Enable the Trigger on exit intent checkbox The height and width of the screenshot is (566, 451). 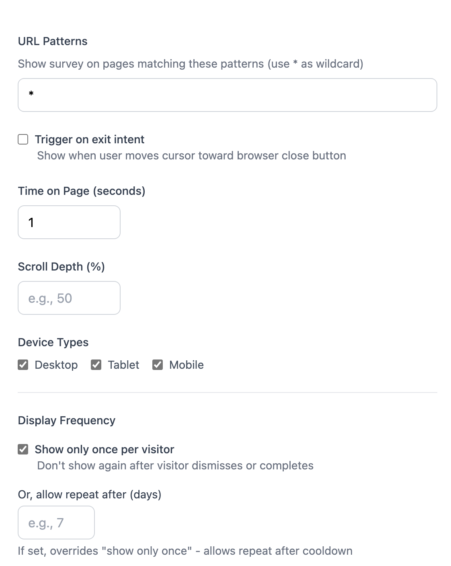click(x=23, y=139)
